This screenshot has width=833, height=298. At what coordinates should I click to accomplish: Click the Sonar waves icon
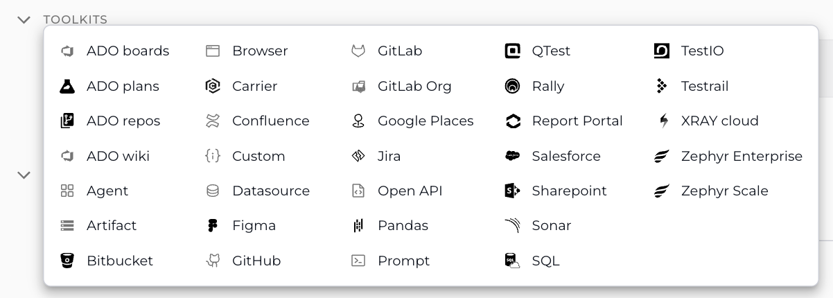click(x=513, y=225)
